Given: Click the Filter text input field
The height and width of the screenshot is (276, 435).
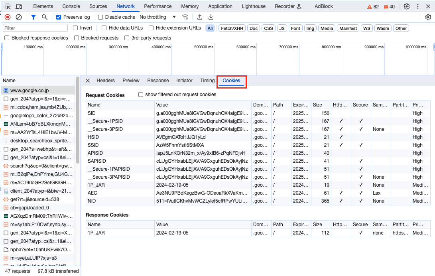Looking at the screenshot, I should coord(35,28).
